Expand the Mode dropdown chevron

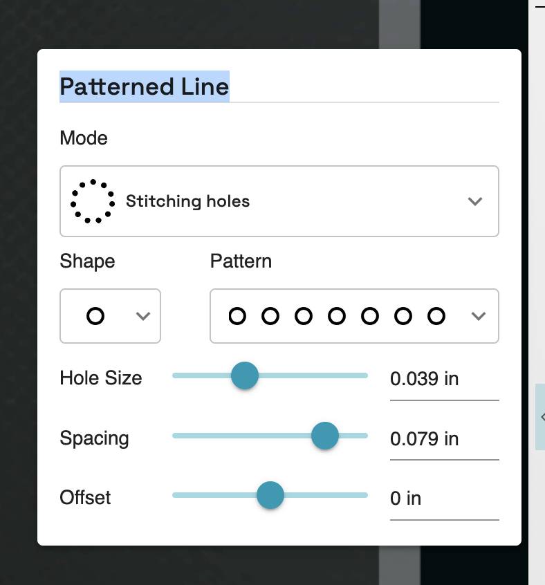(x=474, y=201)
